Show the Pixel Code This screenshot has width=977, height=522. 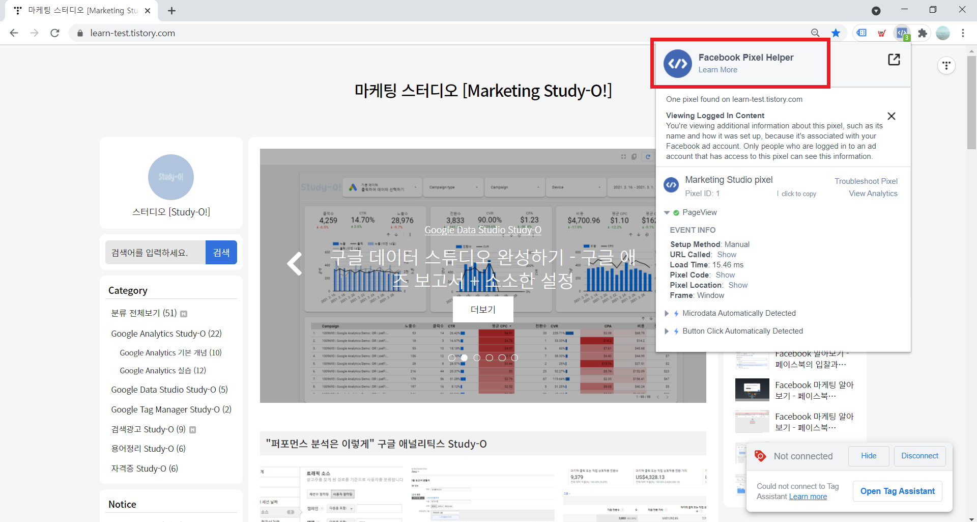point(725,275)
